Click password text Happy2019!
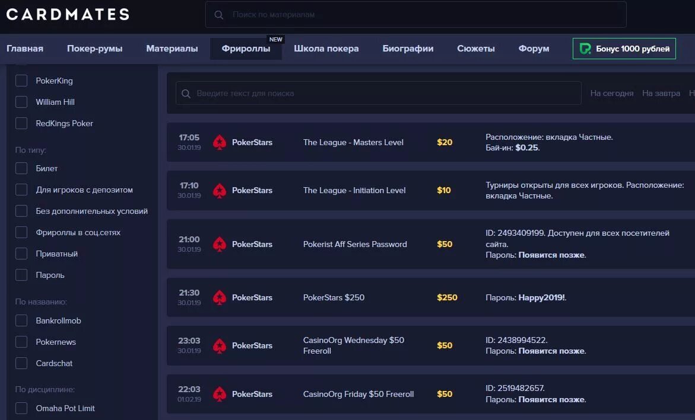This screenshot has height=420, width=695. [542, 297]
